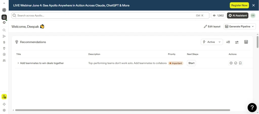Expand the sidebar with double-chevron icon
The height and width of the screenshot is (114, 259).
pos(4,3)
